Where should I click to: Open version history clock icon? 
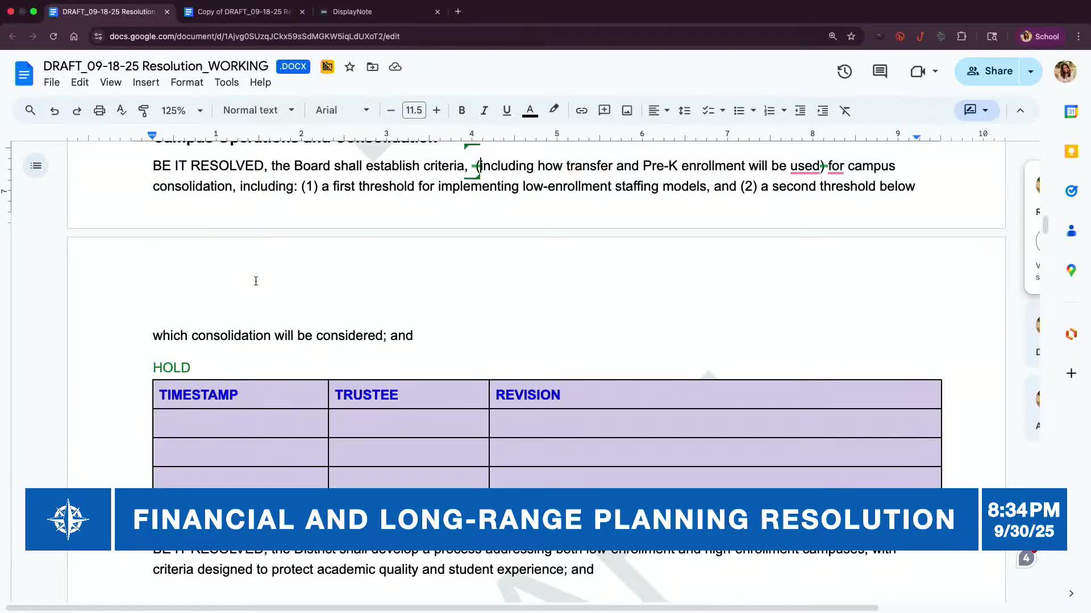[x=844, y=72]
